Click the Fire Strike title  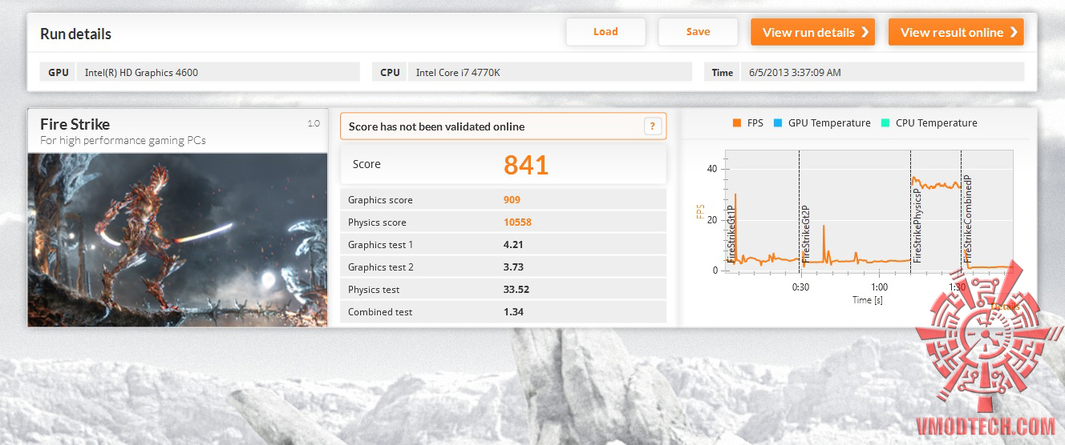click(75, 124)
